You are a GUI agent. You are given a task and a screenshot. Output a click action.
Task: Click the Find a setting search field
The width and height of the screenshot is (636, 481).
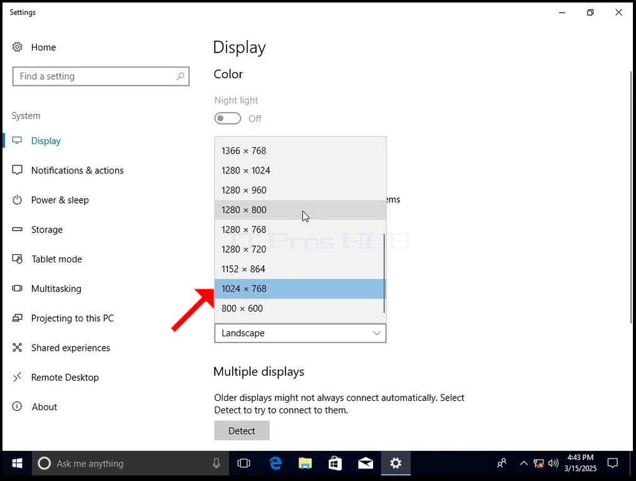[101, 76]
